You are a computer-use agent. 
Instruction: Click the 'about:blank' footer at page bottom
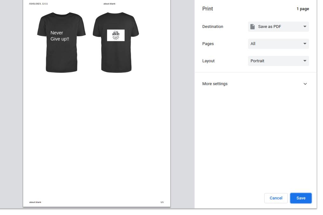(35, 202)
